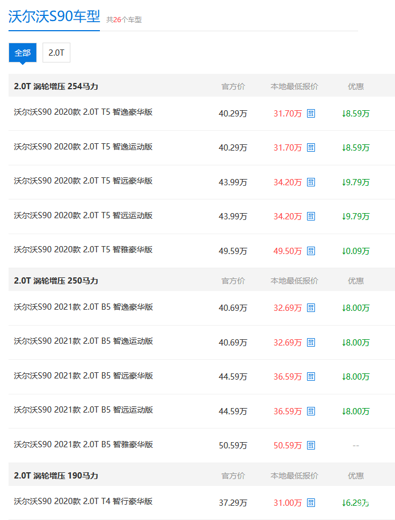Open 沃尔沃S90 2020款 2.0T T4 智行豪华版 link

pyautogui.click(x=83, y=501)
